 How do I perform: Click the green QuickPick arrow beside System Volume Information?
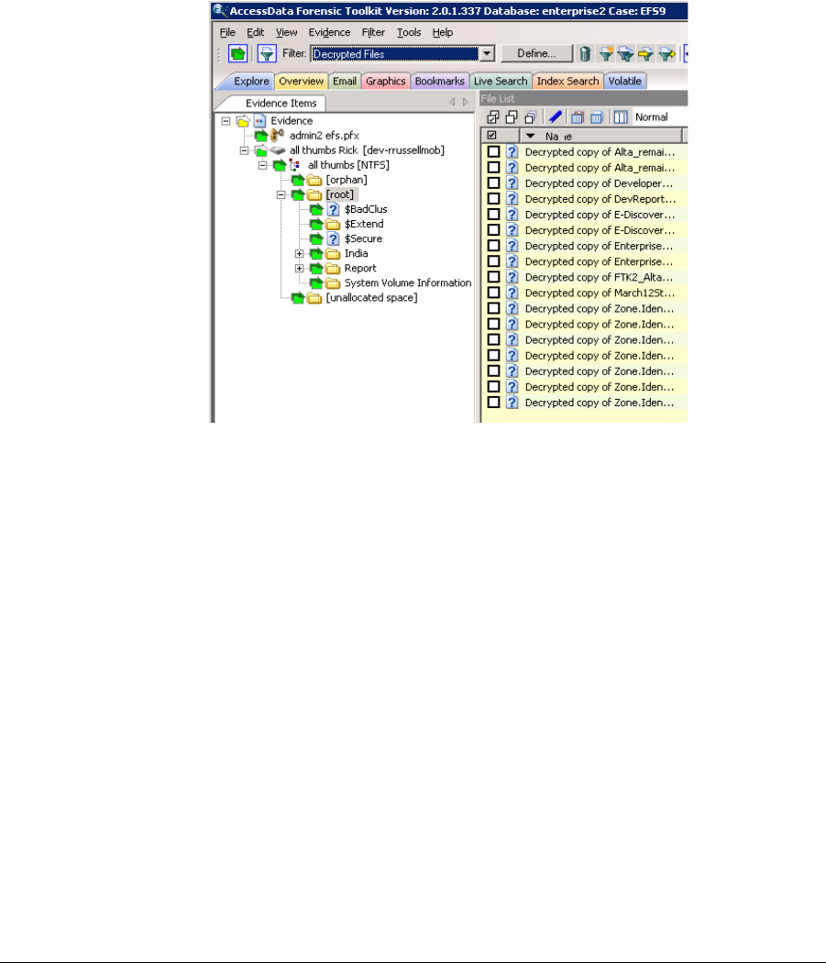(x=316, y=283)
